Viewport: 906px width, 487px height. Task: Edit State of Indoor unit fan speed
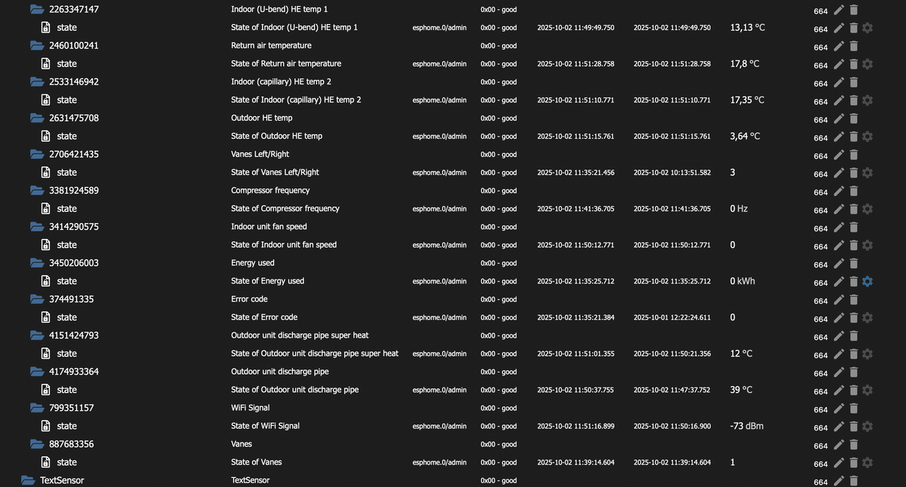click(x=839, y=245)
